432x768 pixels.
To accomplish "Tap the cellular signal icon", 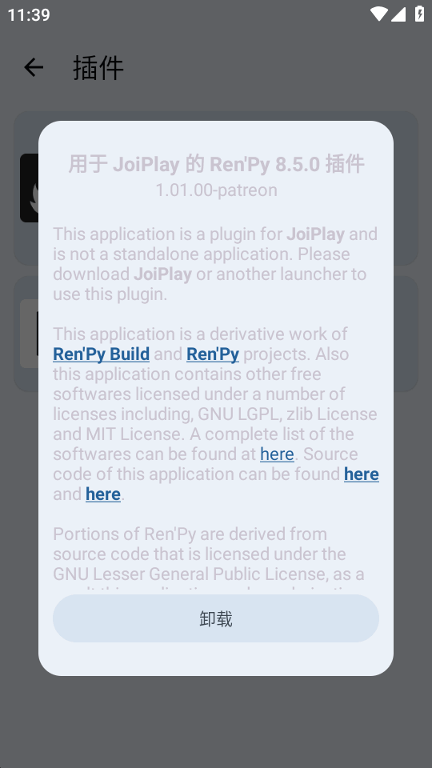I will 398,14.
